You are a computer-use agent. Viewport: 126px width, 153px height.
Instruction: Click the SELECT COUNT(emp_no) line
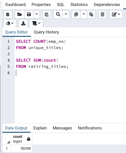tap(41, 42)
